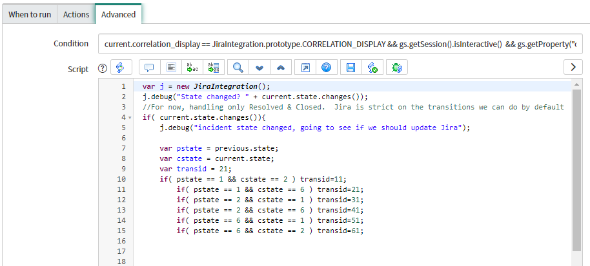The height and width of the screenshot is (266, 590).
Task: Click the line setting transid=61
Action: tap(270, 231)
